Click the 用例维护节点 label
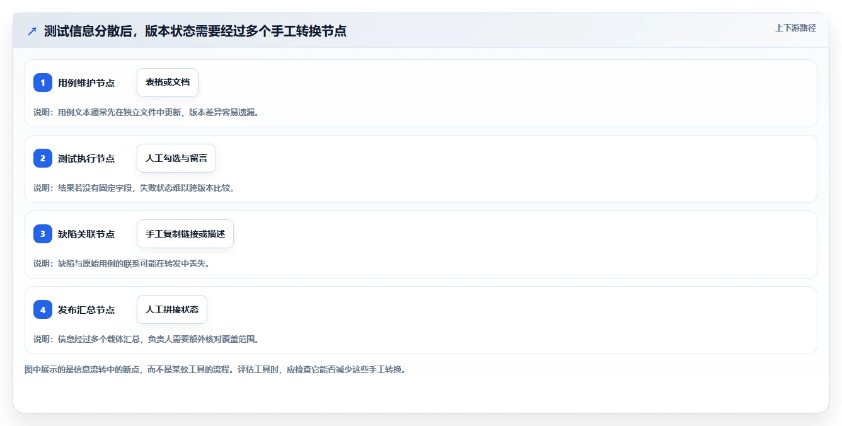 point(86,83)
